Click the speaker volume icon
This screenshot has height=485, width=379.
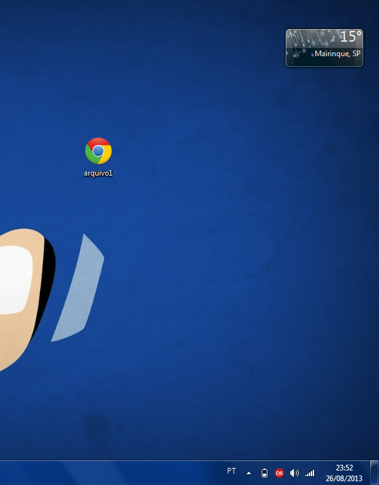click(294, 472)
